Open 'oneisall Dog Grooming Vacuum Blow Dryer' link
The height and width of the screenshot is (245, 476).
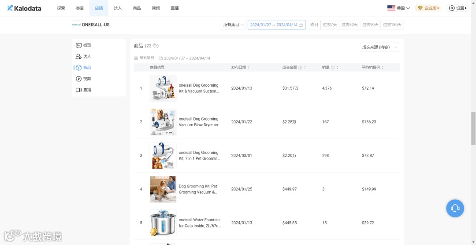(x=200, y=122)
